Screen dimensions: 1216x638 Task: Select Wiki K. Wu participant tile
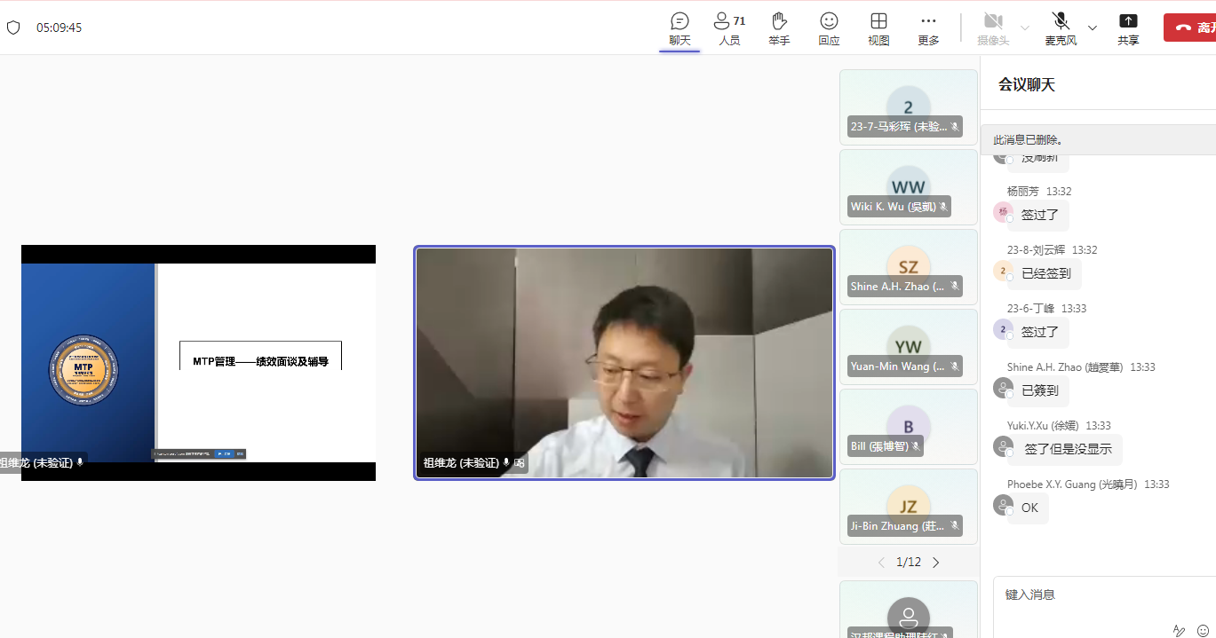click(x=908, y=187)
